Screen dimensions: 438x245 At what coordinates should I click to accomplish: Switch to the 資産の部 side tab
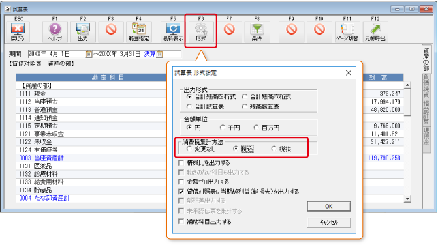[426, 59]
